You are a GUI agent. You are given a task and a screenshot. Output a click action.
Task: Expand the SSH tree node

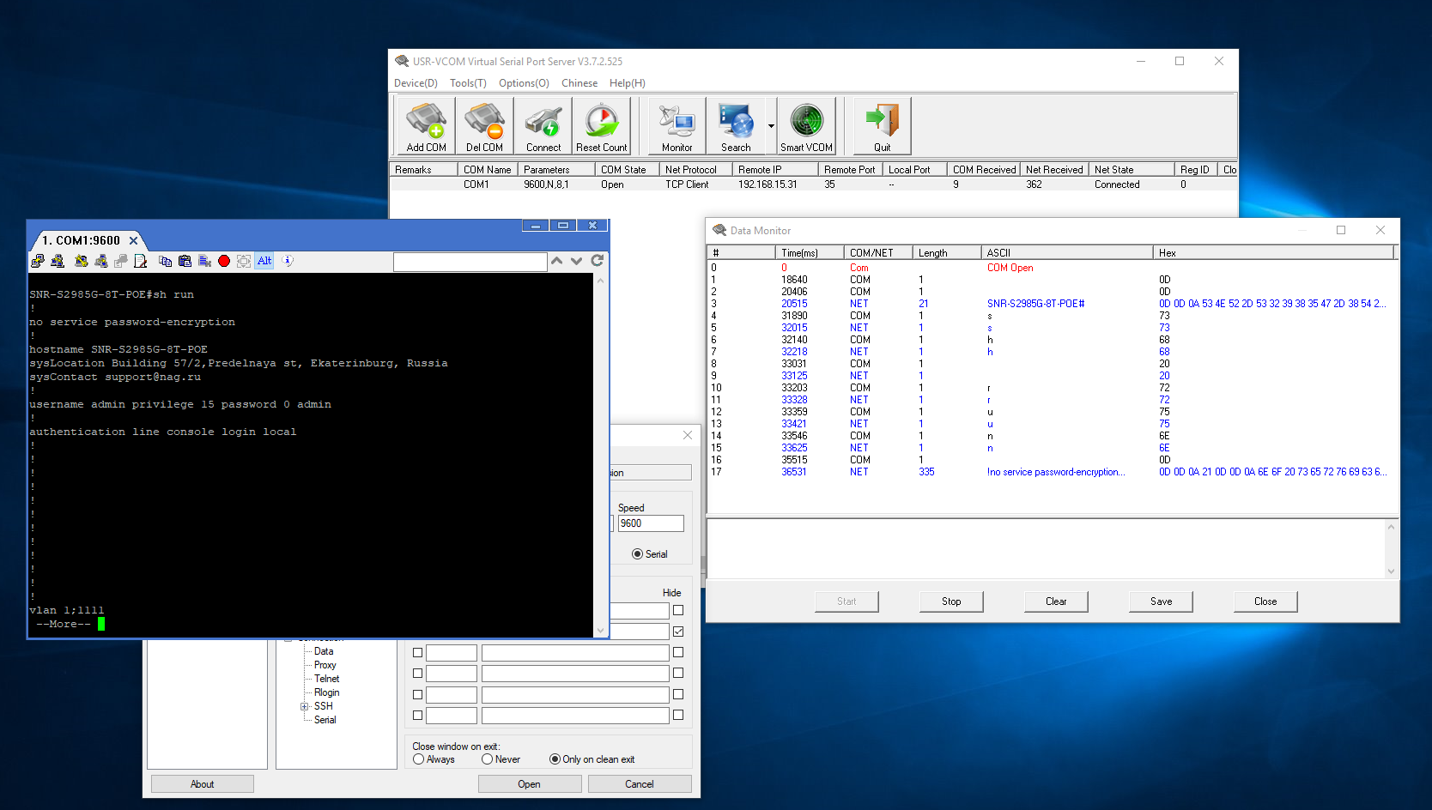304,706
